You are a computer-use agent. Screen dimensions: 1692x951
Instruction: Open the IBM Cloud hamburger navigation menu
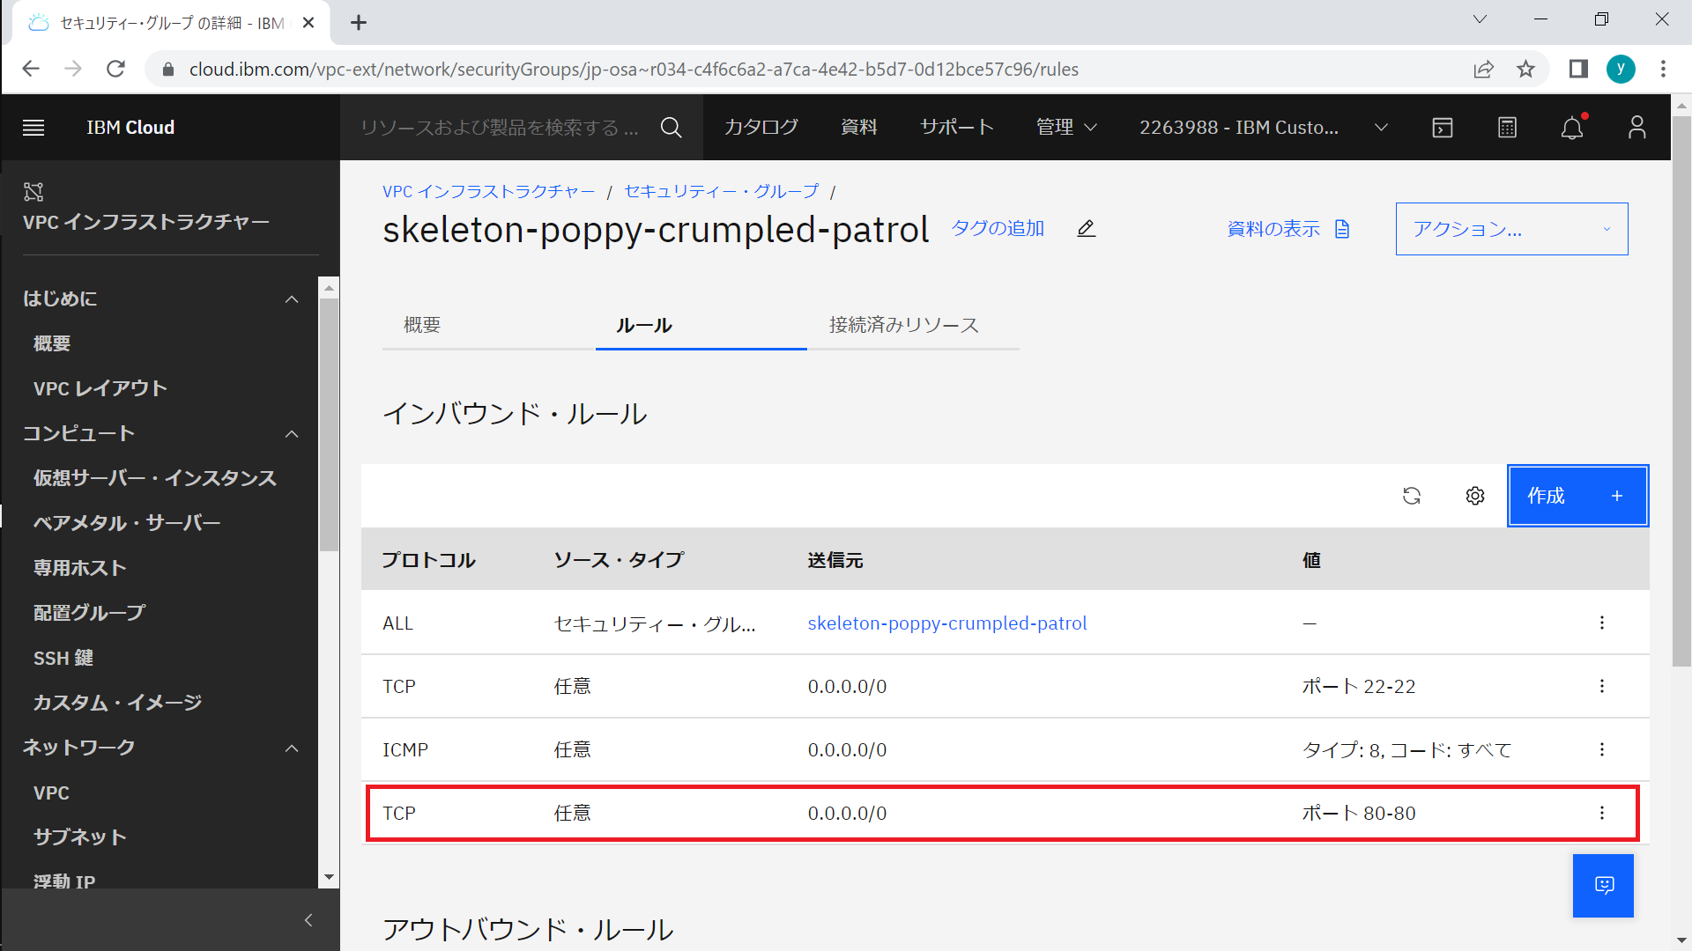(x=33, y=128)
